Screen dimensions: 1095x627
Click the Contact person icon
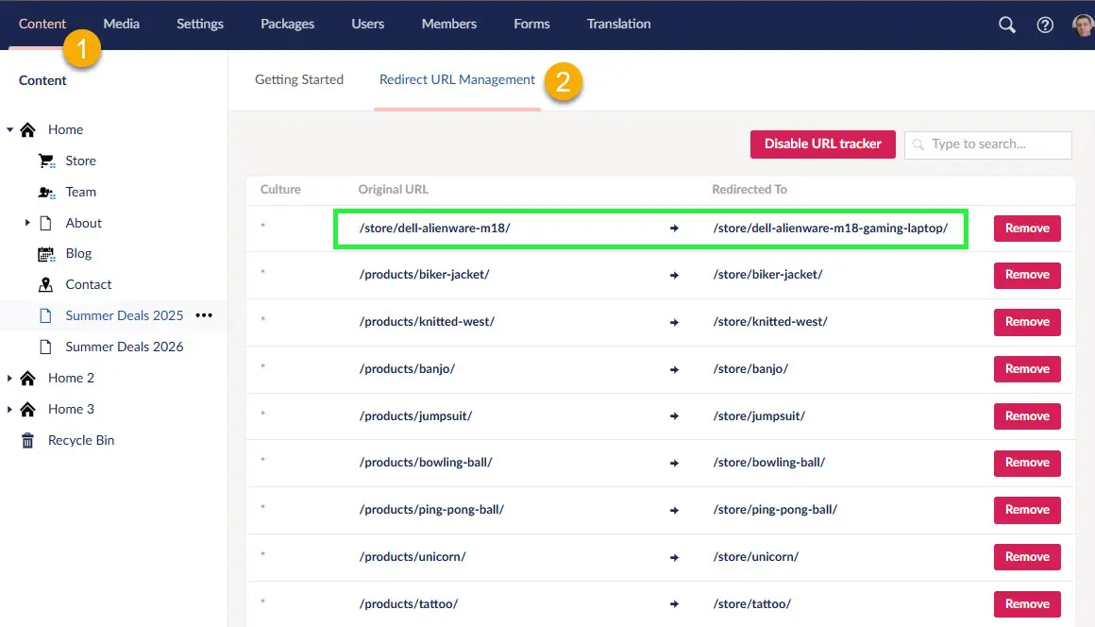pyautogui.click(x=45, y=284)
